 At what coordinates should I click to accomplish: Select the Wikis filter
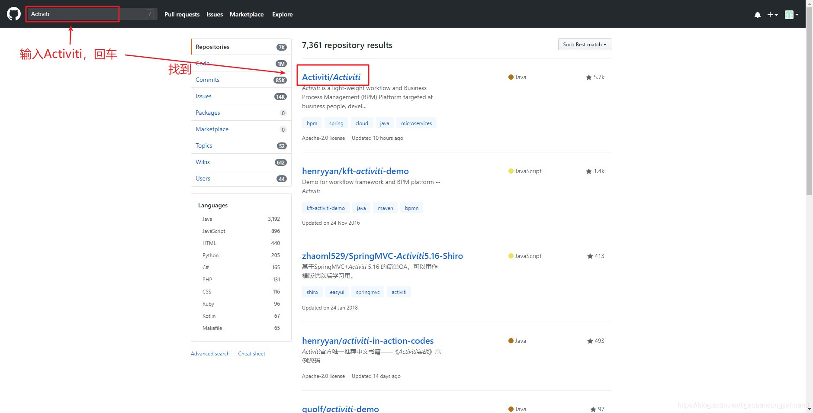coord(241,162)
